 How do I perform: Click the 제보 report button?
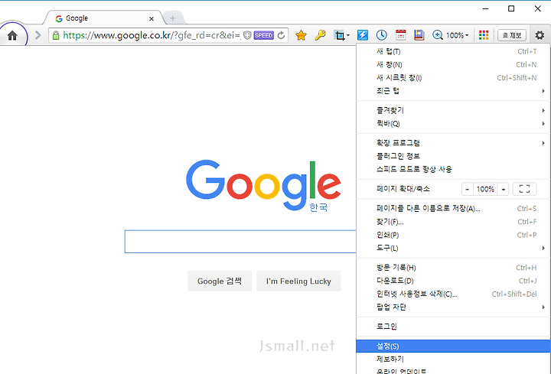(512, 35)
